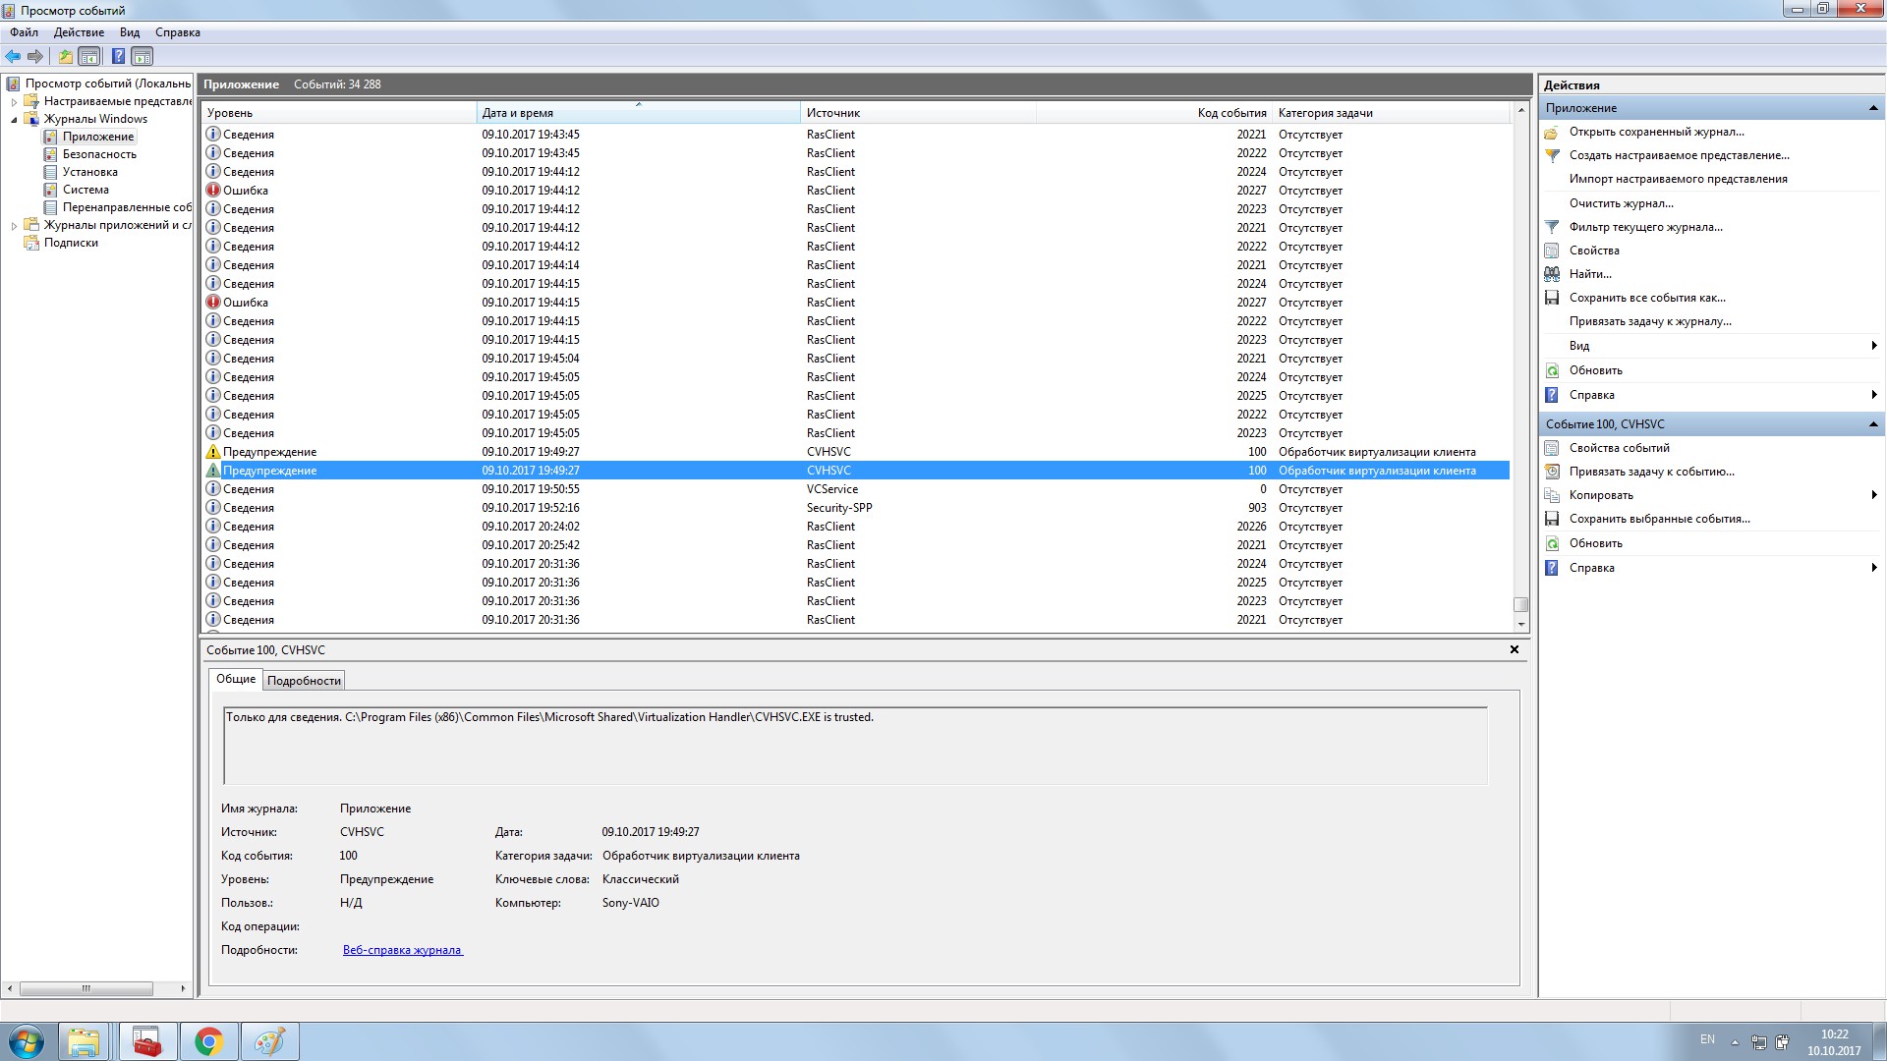The height and width of the screenshot is (1061, 1887).
Task: Click the binoculars icon next to Найти
Action: click(1552, 274)
